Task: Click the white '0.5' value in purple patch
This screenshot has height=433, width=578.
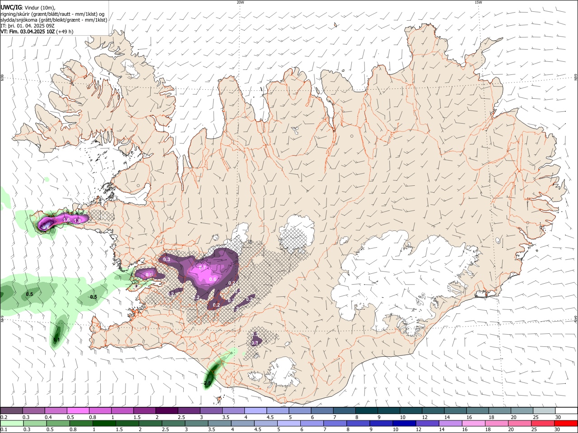Action: (x=149, y=274)
